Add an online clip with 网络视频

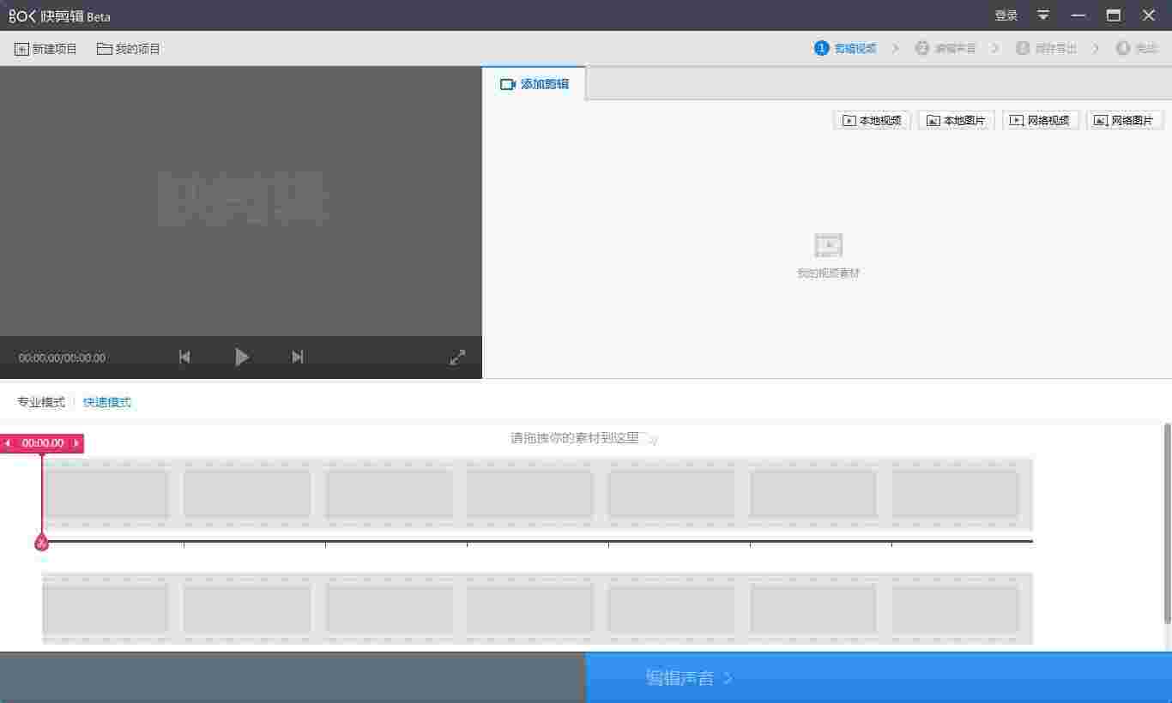pos(1041,120)
